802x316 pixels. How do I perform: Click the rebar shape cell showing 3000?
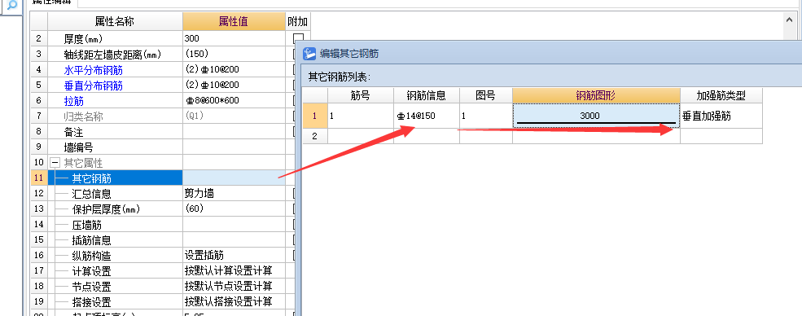[596, 116]
